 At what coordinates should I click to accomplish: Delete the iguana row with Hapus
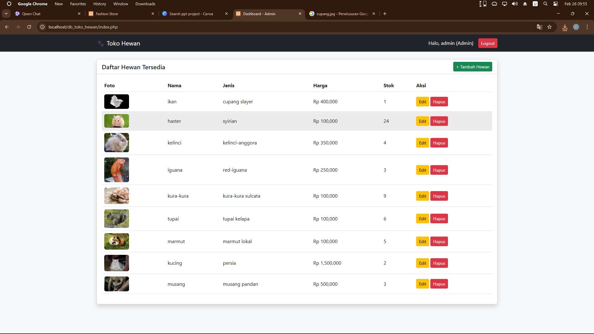(x=439, y=170)
